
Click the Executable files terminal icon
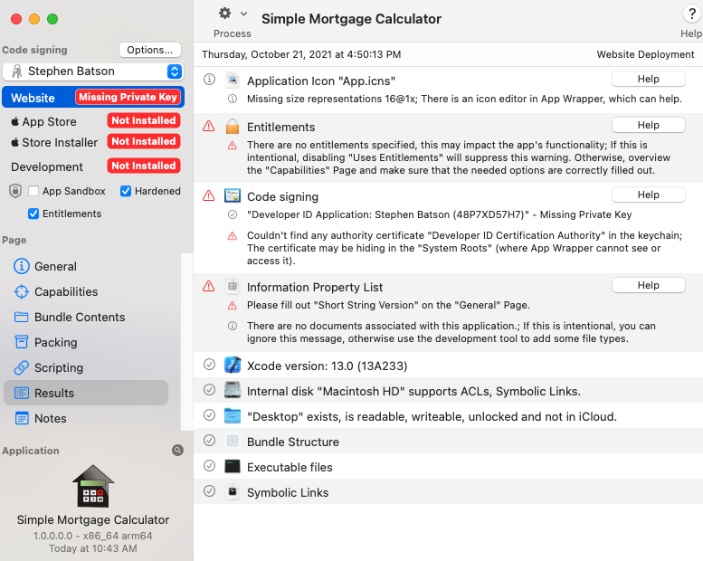[233, 466]
